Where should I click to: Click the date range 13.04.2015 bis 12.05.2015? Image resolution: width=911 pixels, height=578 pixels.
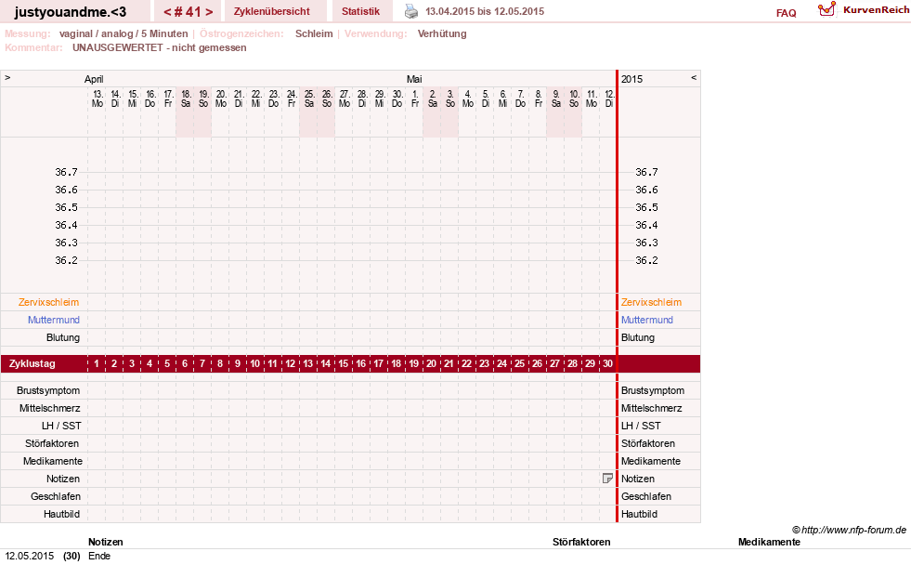coord(485,12)
